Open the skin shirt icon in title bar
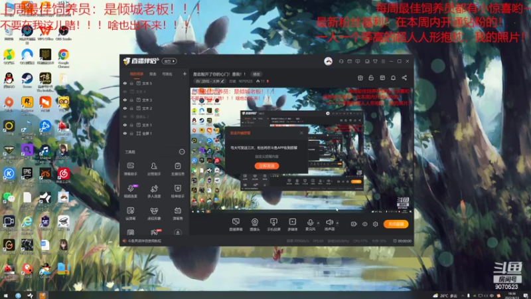This screenshot has height=299, width=531. 375,61
